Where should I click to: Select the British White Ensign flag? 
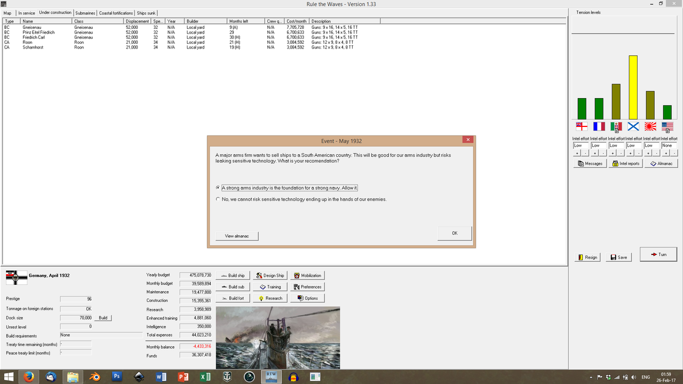[582, 126]
